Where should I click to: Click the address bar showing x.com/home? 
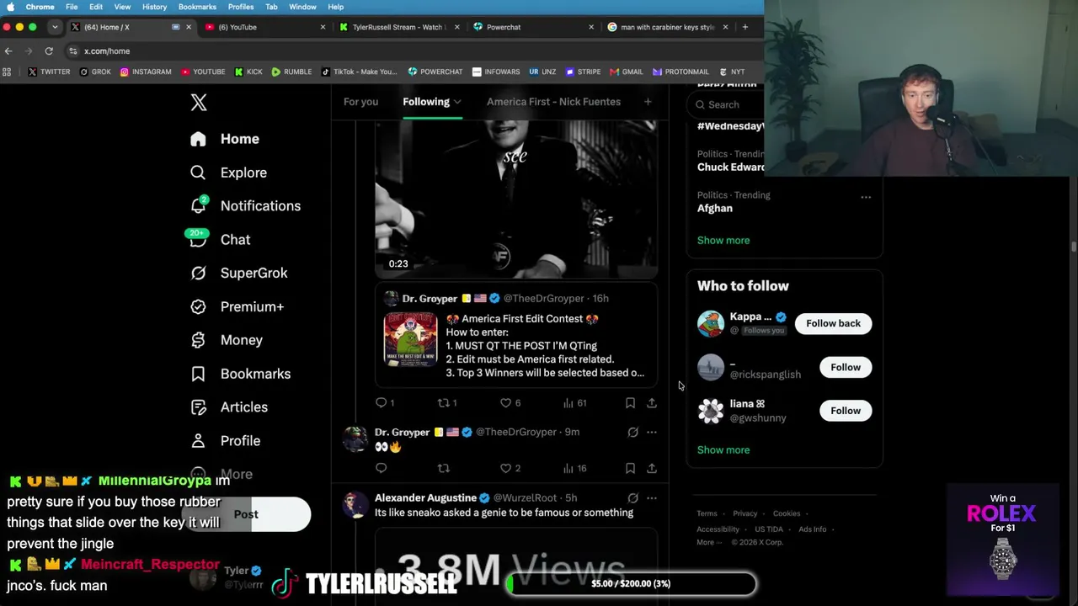tap(107, 51)
